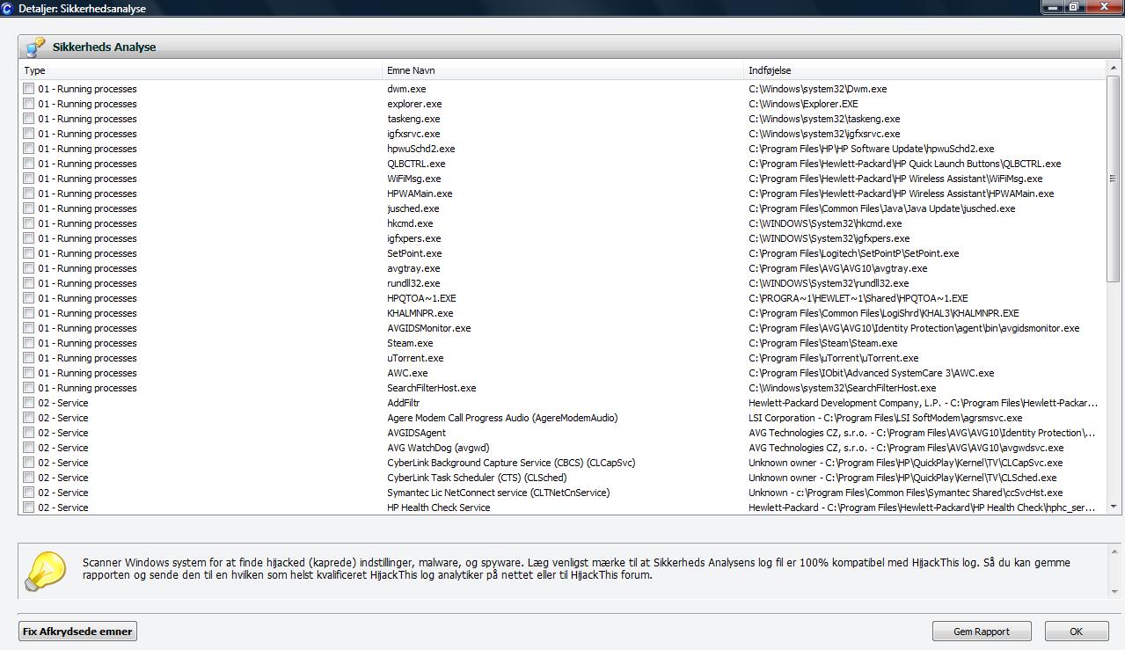Viewport: 1125px width, 650px height.
Task: Sort by the Emne Navn column header
Action: coord(563,70)
